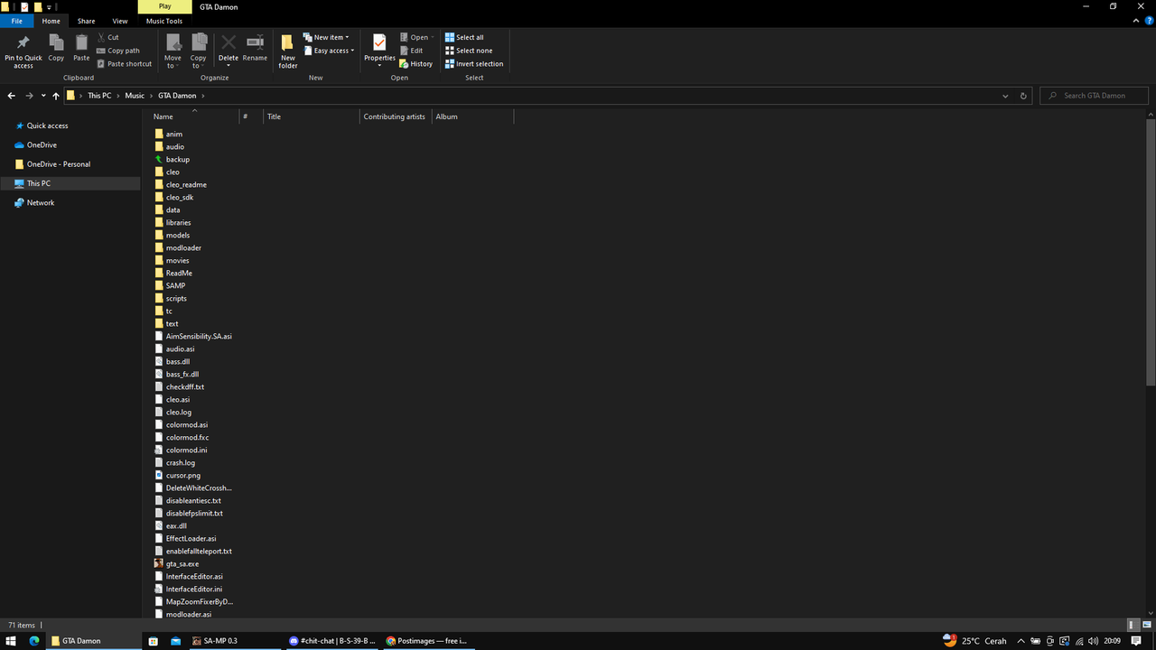Go up one folder level

[x=56, y=96]
